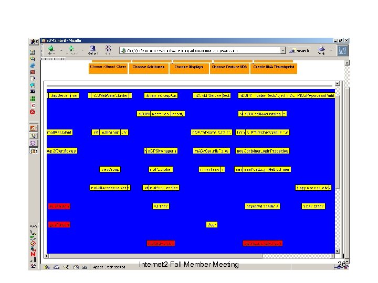Open the Create DNA Thumbprint tab
Viewport: 378px width, 283px height.
coord(274,68)
